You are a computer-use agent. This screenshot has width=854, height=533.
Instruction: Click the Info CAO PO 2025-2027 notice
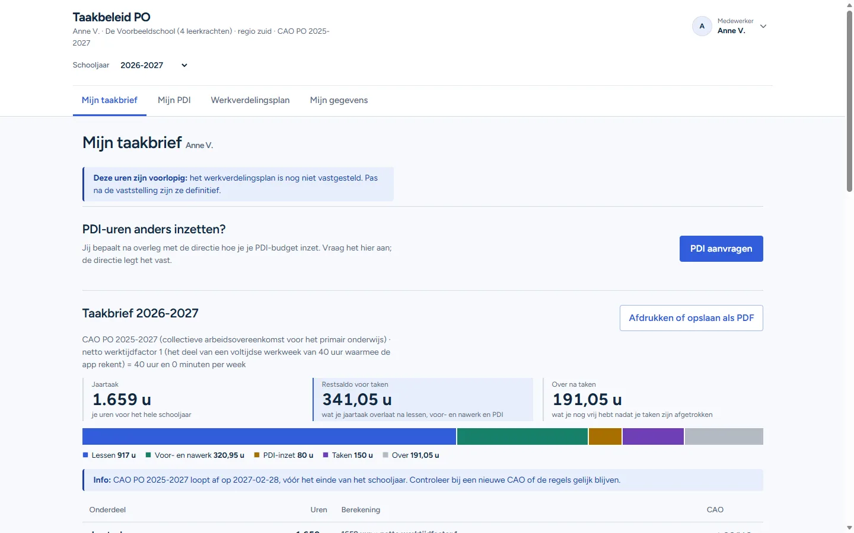coord(423,480)
